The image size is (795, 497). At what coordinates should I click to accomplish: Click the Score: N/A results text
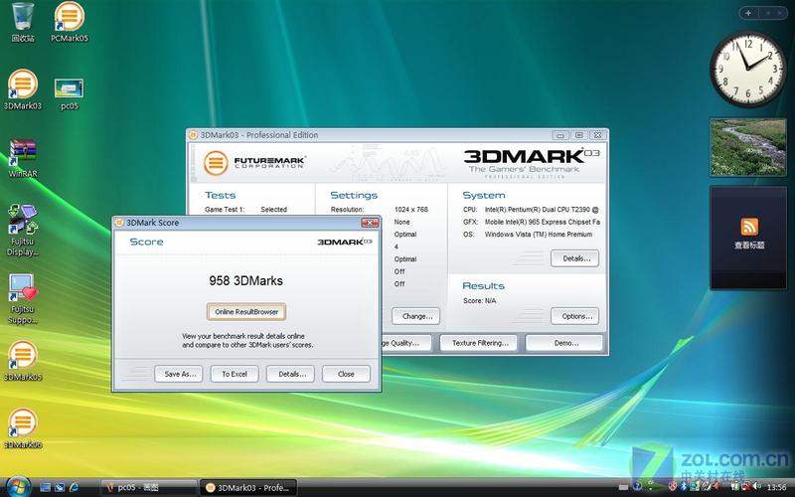pos(480,301)
